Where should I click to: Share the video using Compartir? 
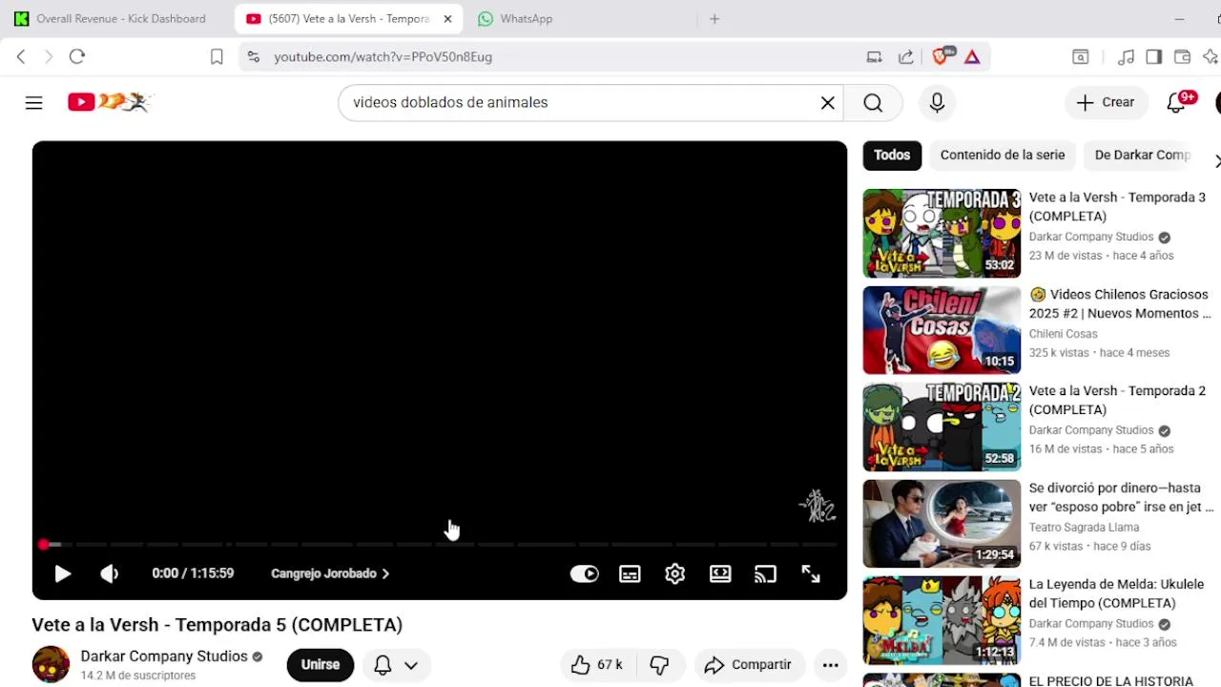click(x=749, y=665)
